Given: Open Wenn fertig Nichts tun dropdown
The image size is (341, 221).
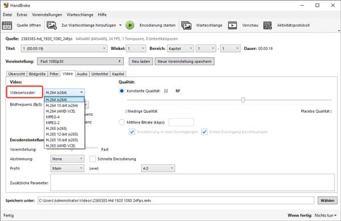Looking at the screenshot, I should pyautogui.click(x=326, y=215).
